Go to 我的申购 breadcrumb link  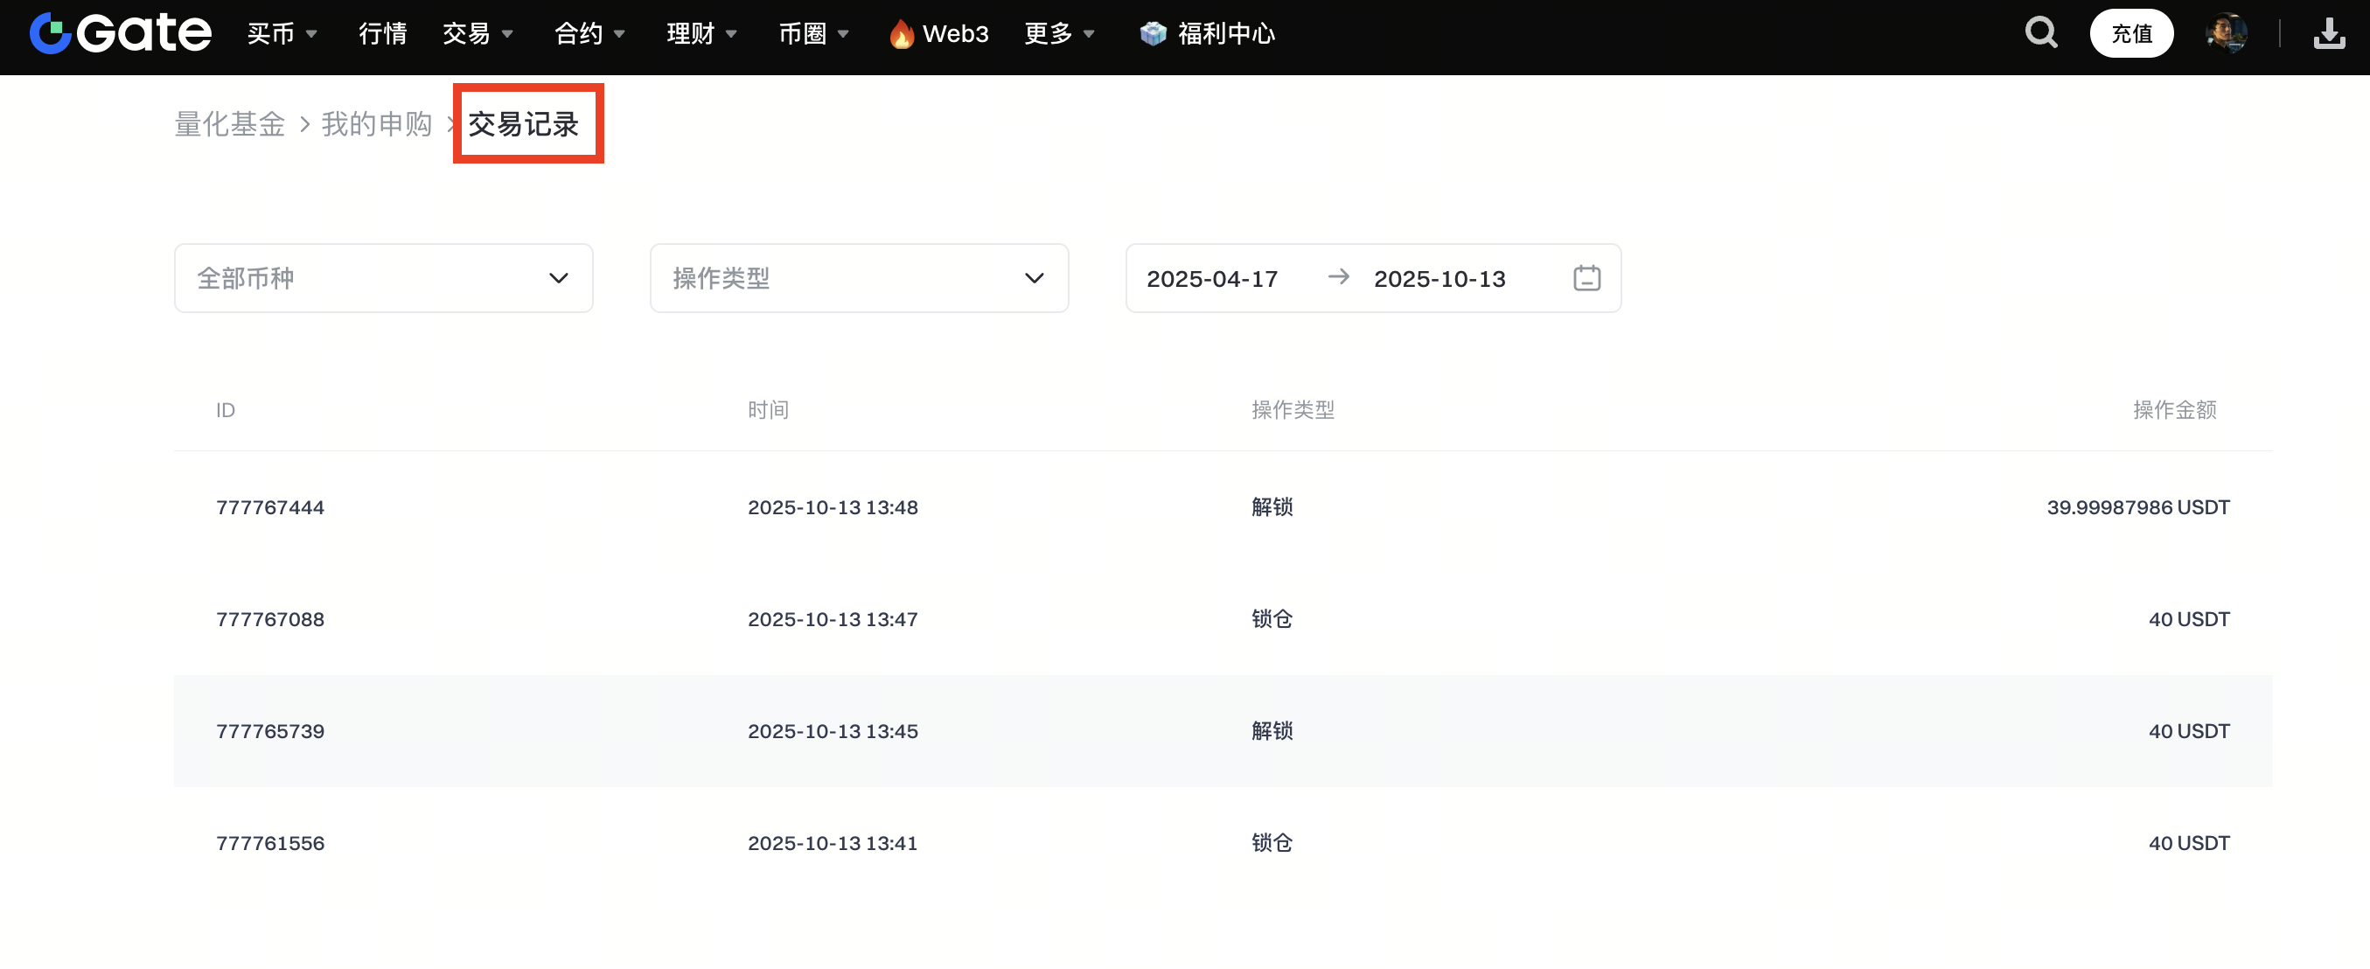pyautogui.click(x=376, y=124)
